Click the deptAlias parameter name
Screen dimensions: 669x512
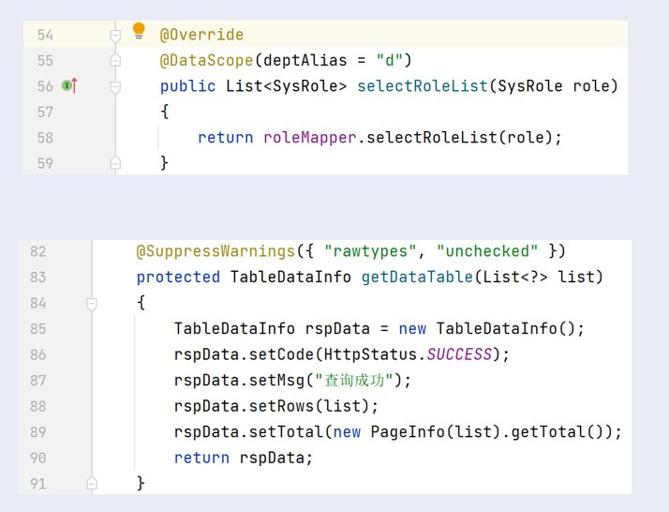coord(305,60)
